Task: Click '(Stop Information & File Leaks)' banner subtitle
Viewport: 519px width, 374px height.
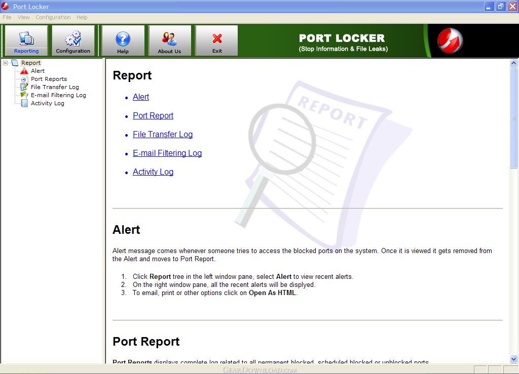Action: [343, 49]
